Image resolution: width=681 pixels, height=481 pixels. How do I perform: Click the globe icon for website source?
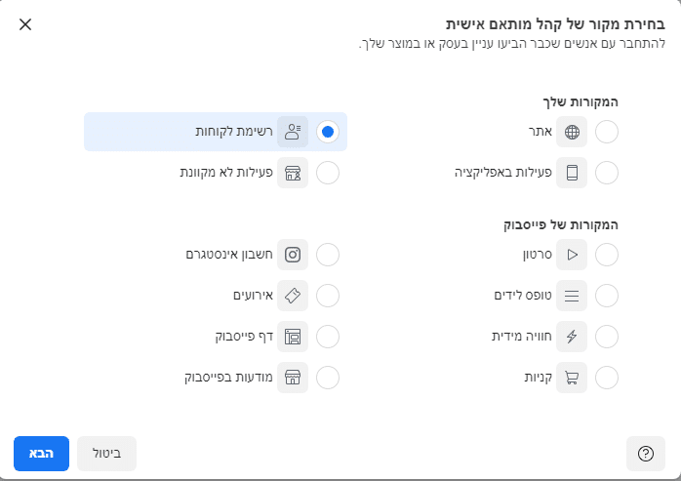tap(572, 132)
